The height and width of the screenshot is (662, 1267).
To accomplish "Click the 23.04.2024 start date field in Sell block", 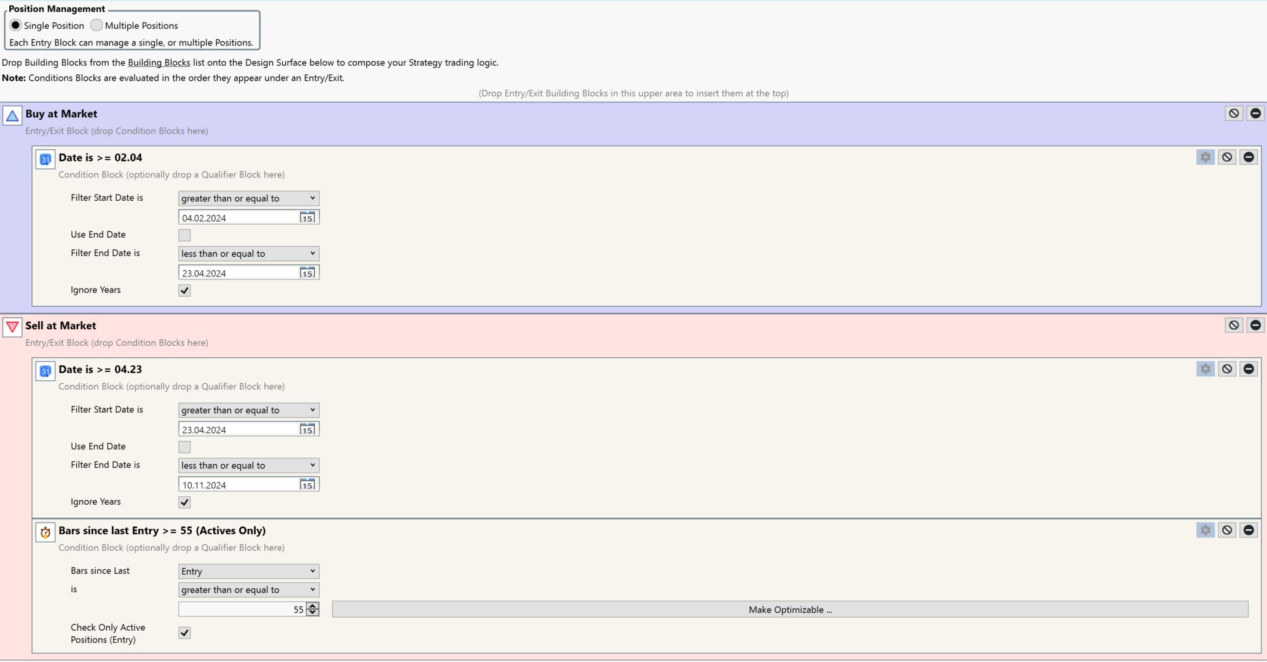I will 239,429.
